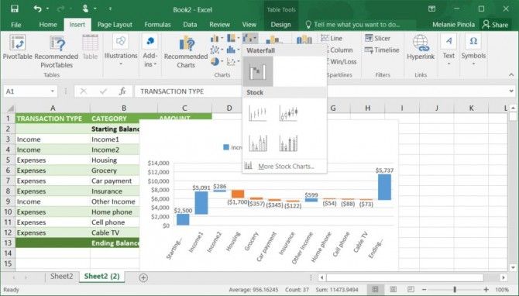
Task: Expand the Undo history dropdown arrow
Action: coord(47,9)
